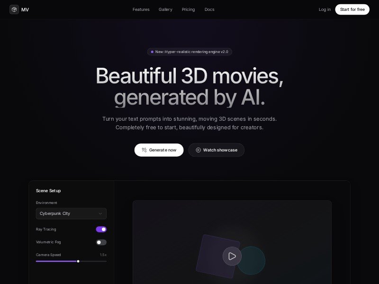Open the Features menu item
The height and width of the screenshot is (284, 379).
[x=141, y=9]
